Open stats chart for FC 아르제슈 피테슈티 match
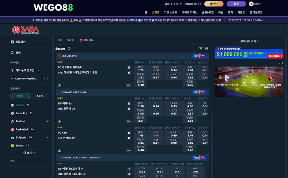 click(60, 85)
